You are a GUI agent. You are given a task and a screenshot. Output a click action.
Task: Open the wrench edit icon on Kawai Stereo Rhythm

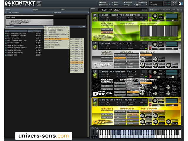95,43
